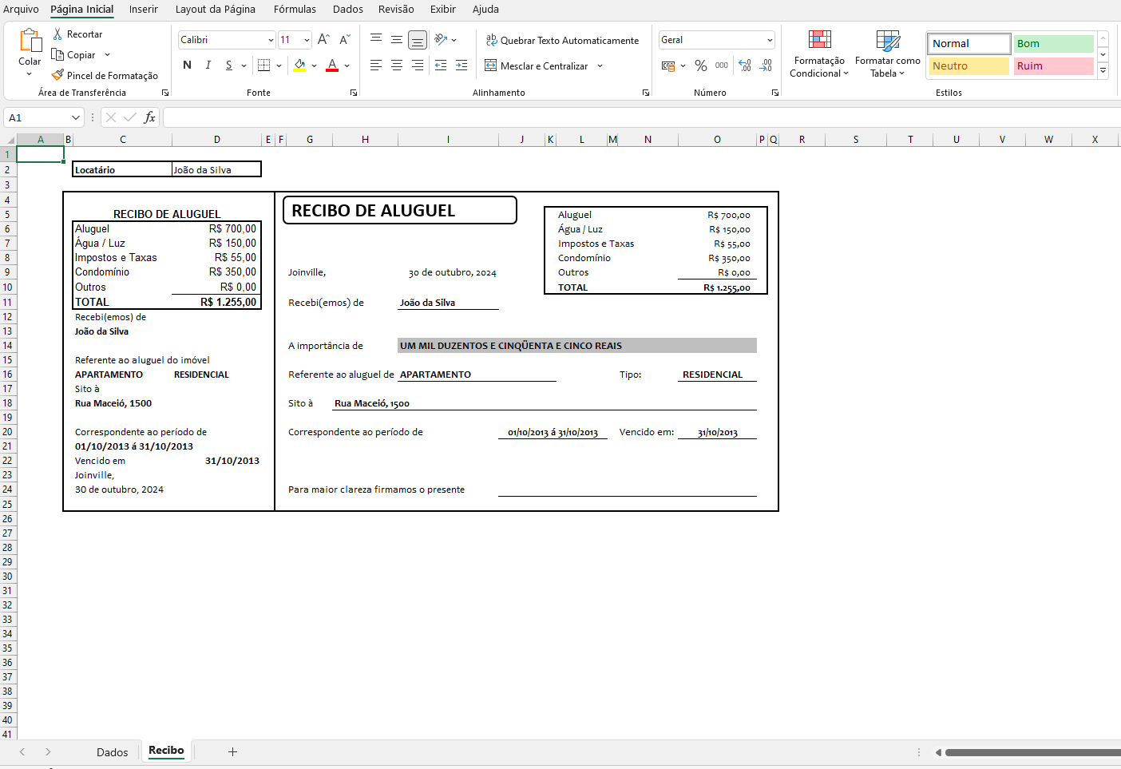Viewport: 1121px width, 769px height.
Task: Expand the Geral number format dropdown
Action: [x=770, y=40]
